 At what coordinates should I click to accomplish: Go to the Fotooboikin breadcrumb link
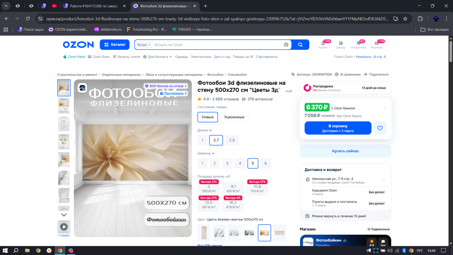pos(237,75)
